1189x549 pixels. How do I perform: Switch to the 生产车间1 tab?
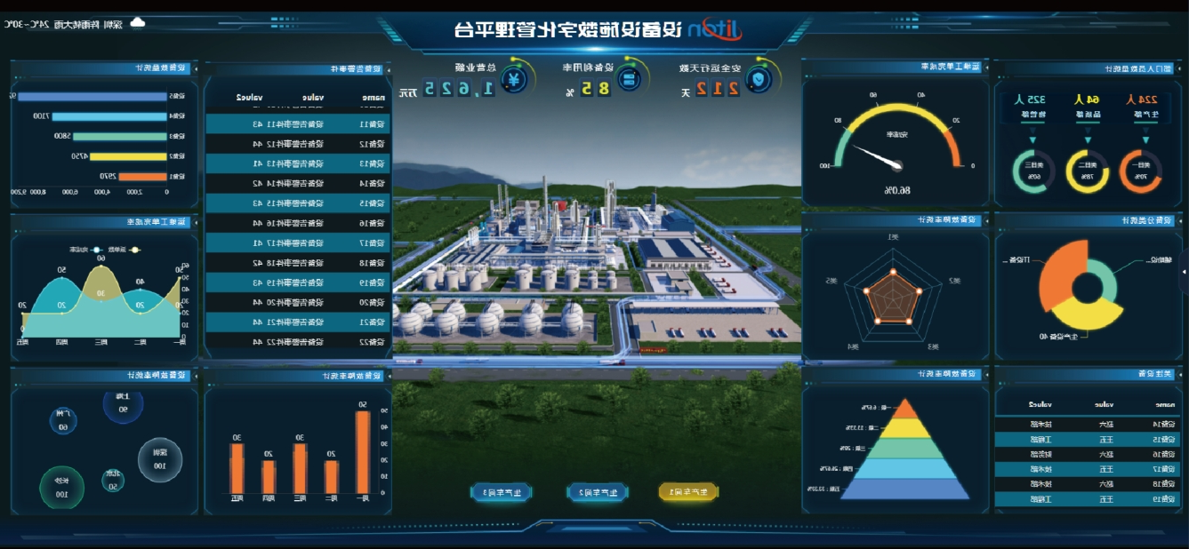coord(687,491)
